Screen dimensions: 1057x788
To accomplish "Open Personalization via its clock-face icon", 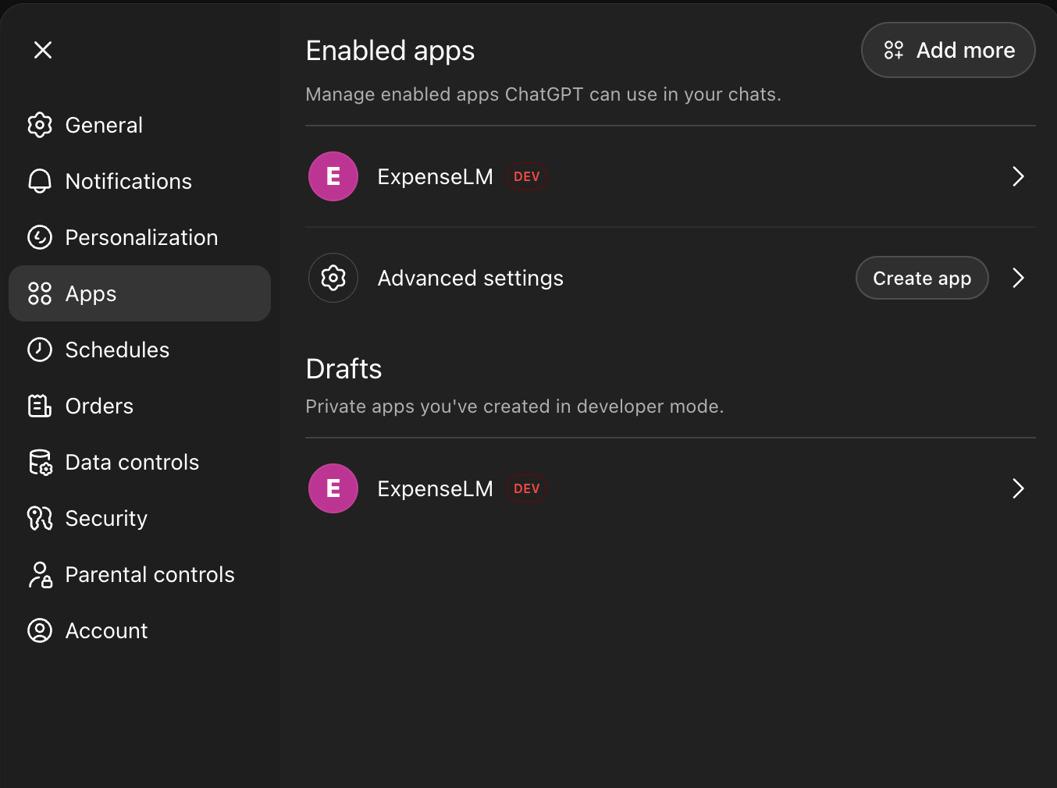I will pyautogui.click(x=40, y=237).
